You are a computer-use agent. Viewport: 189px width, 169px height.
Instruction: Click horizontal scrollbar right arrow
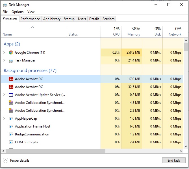coord(181,151)
